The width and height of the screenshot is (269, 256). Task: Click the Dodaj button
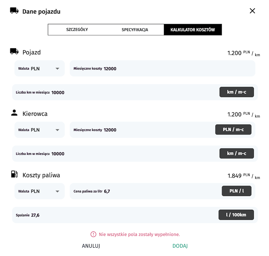point(180,246)
